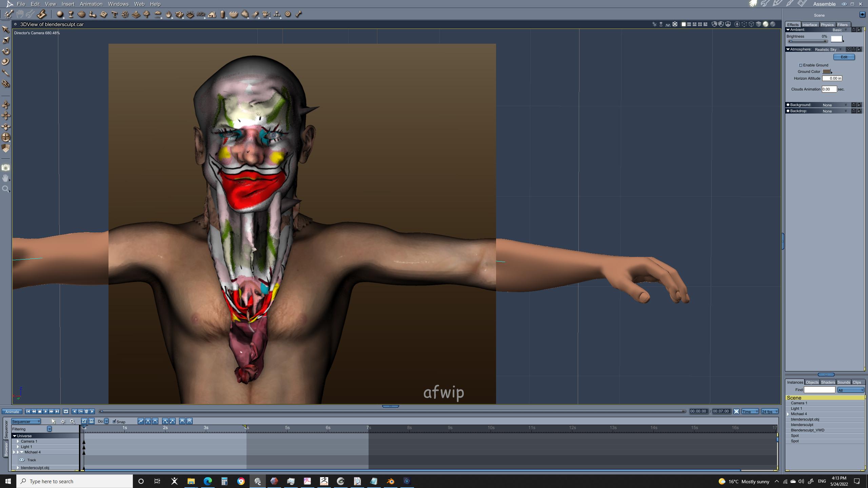The height and width of the screenshot is (488, 868).
Task: Insert a sphere primitive from the toolbar
Action: [x=60, y=14]
